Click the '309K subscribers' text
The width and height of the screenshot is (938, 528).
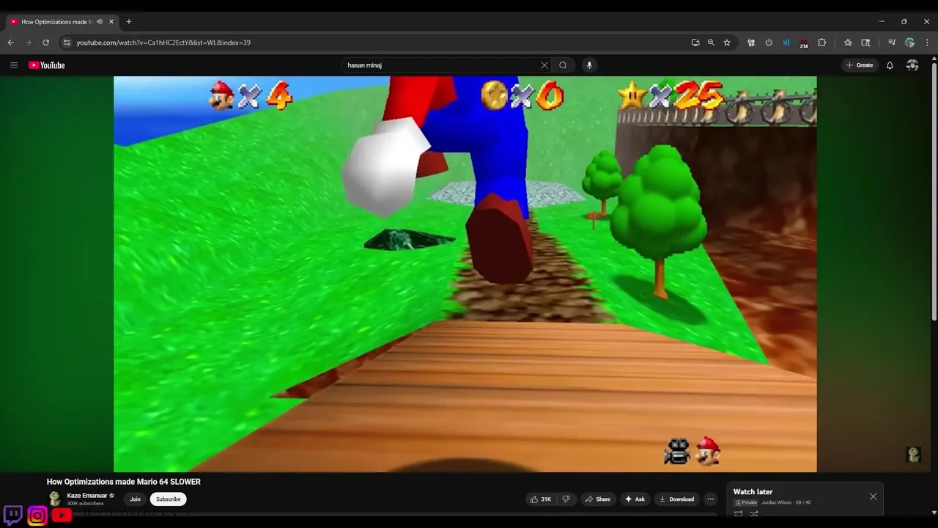[85, 504]
